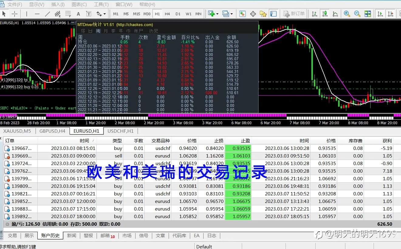Open the EA terminal tab
This screenshot has width=401, height=249.
(x=197, y=235)
